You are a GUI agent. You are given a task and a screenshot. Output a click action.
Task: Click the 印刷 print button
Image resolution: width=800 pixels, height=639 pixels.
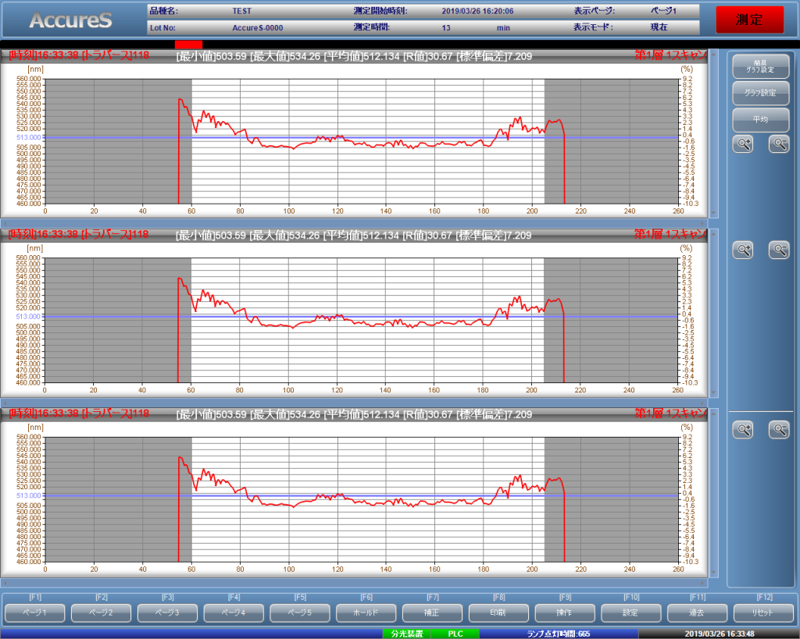pyautogui.click(x=498, y=612)
